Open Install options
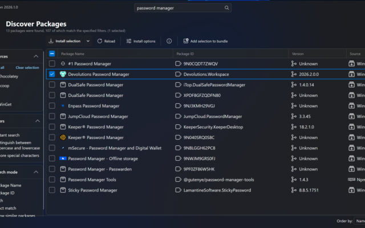The width and height of the screenshot is (365, 228). tap(141, 41)
